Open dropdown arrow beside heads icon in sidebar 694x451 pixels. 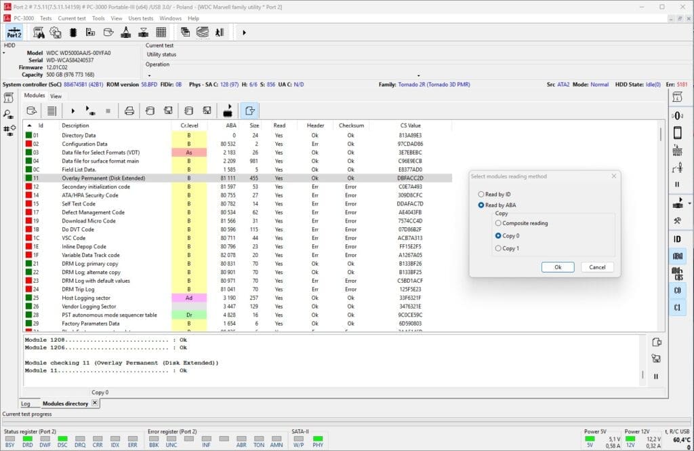(x=689, y=203)
